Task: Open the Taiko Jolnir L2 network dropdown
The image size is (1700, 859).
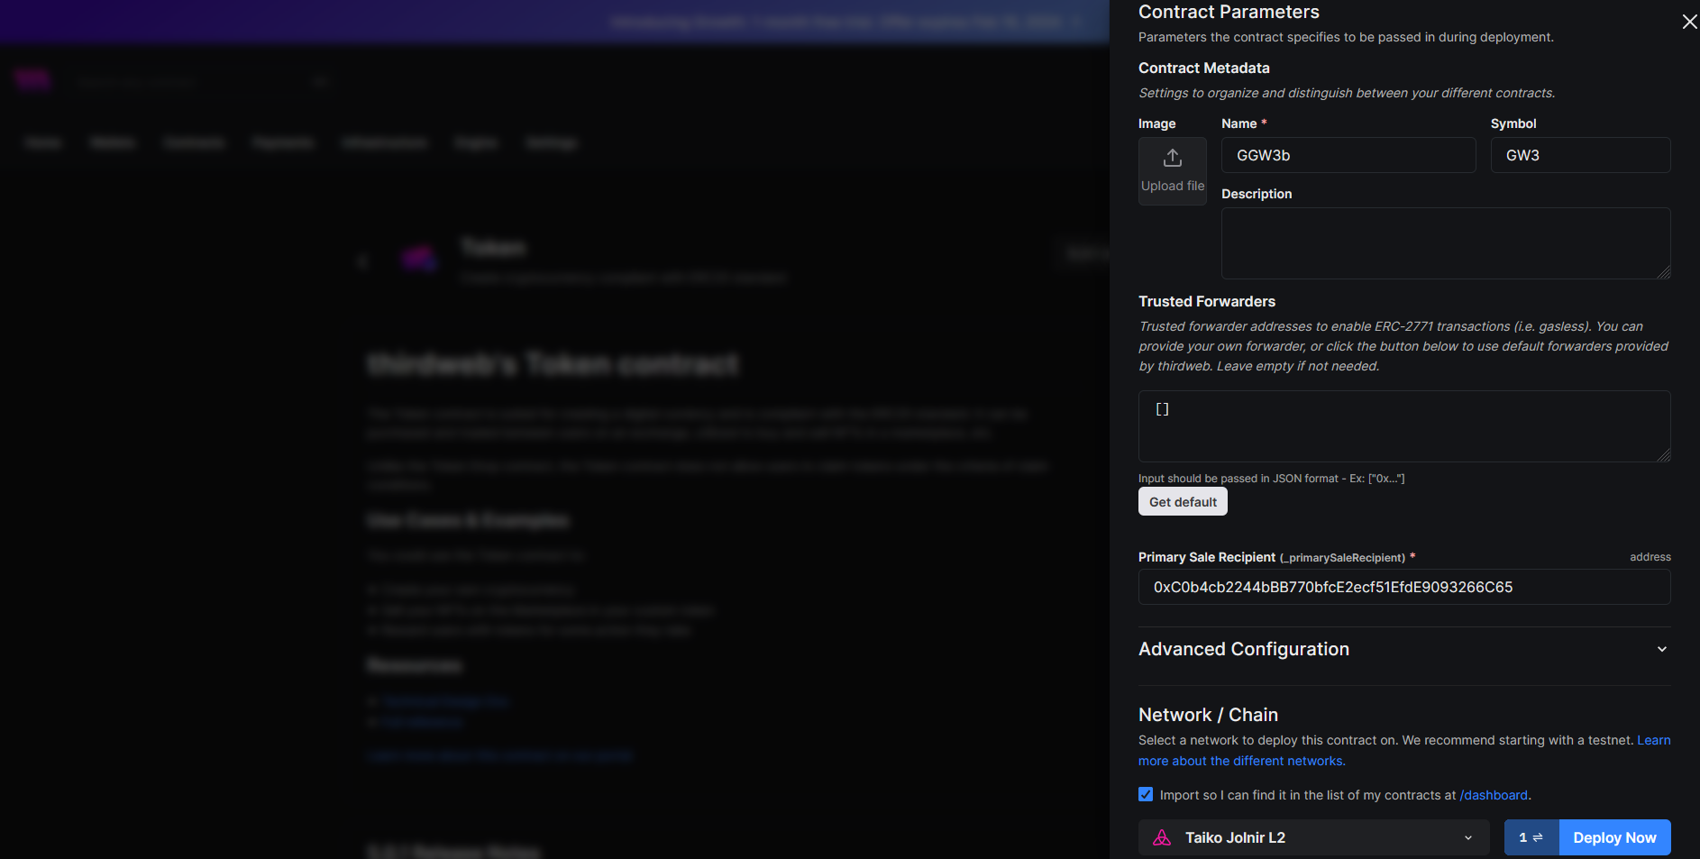Action: pos(1312,837)
